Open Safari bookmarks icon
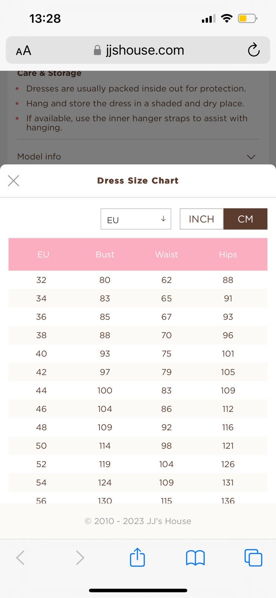This screenshot has width=276, height=598. tap(195, 558)
